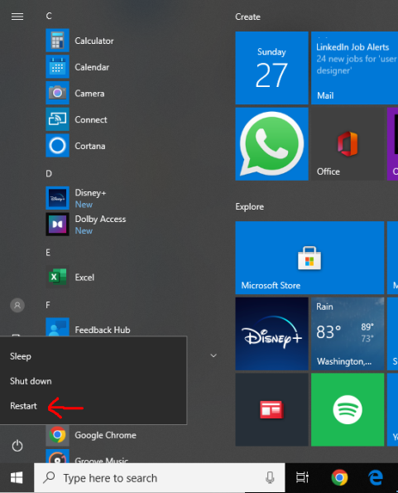Open the Spotify tile
This screenshot has width=398, height=493.
(x=348, y=409)
